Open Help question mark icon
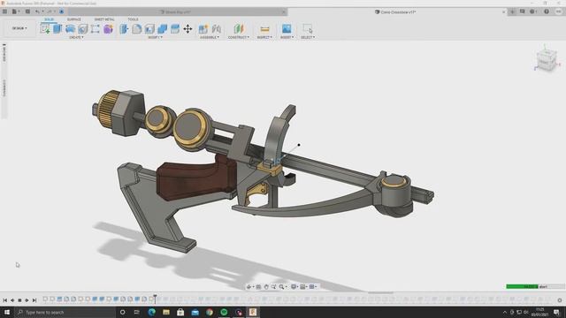 [547, 11]
